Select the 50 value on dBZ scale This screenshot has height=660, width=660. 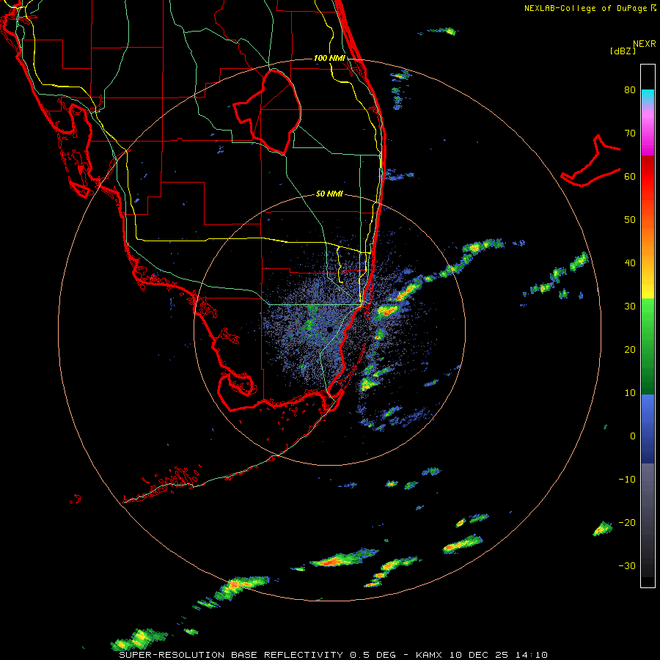click(630, 220)
